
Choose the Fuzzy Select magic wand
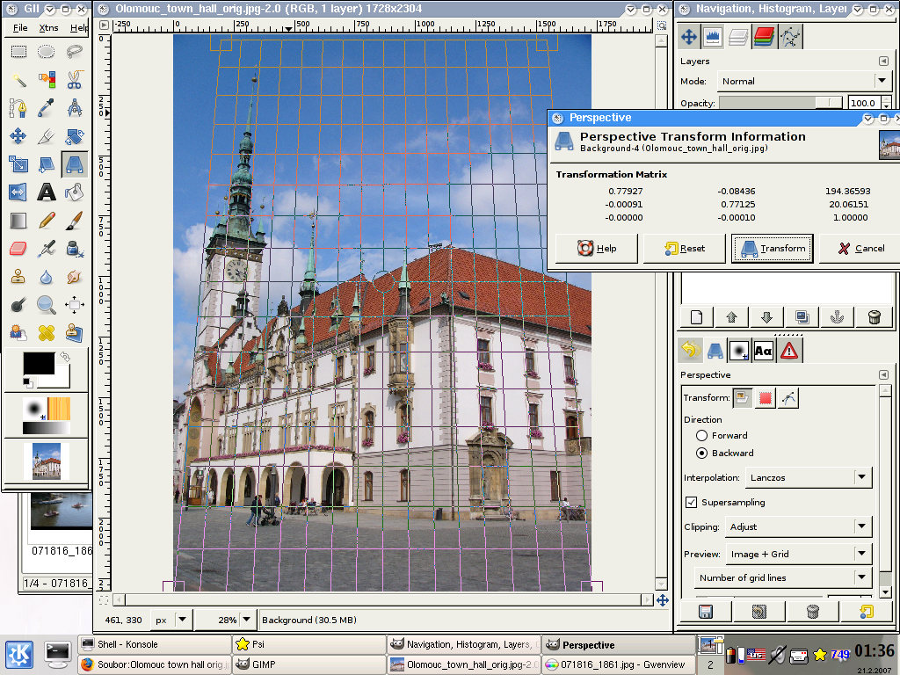[x=18, y=80]
